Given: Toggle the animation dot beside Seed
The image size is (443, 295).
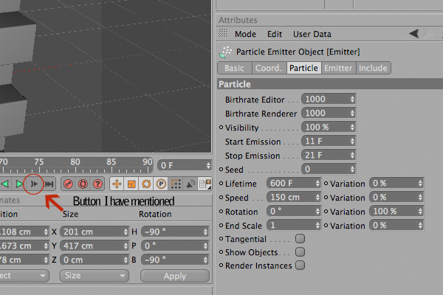Looking at the screenshot, I should [x=221, y=170].
